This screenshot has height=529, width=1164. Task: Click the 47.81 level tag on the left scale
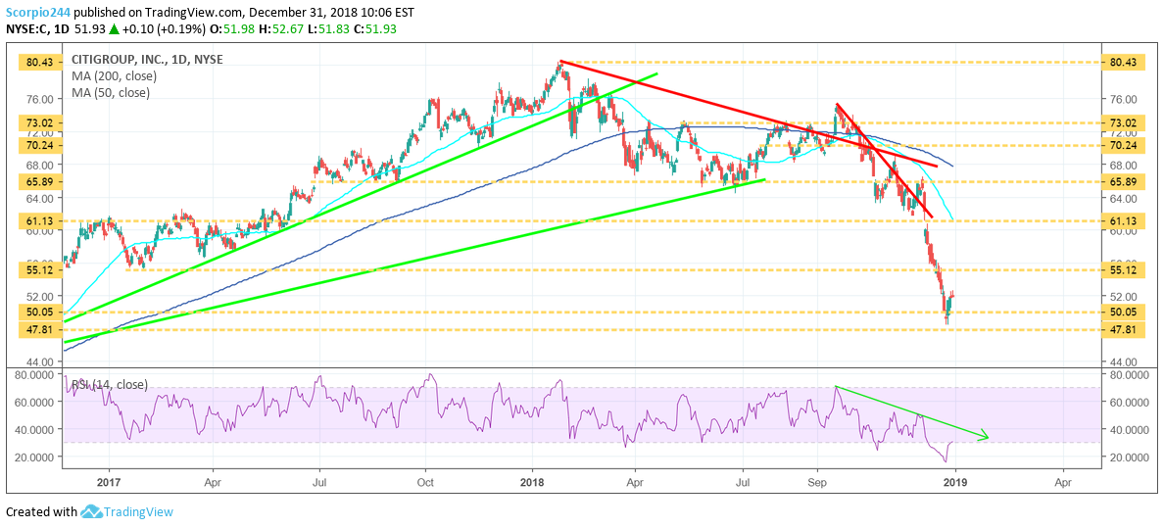[41, 329]
